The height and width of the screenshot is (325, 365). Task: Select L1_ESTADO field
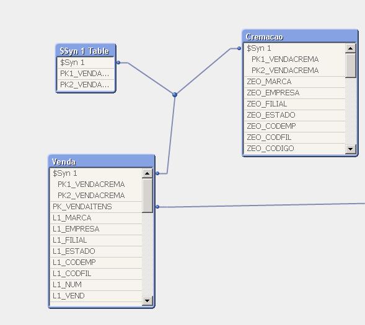[96, 251]
